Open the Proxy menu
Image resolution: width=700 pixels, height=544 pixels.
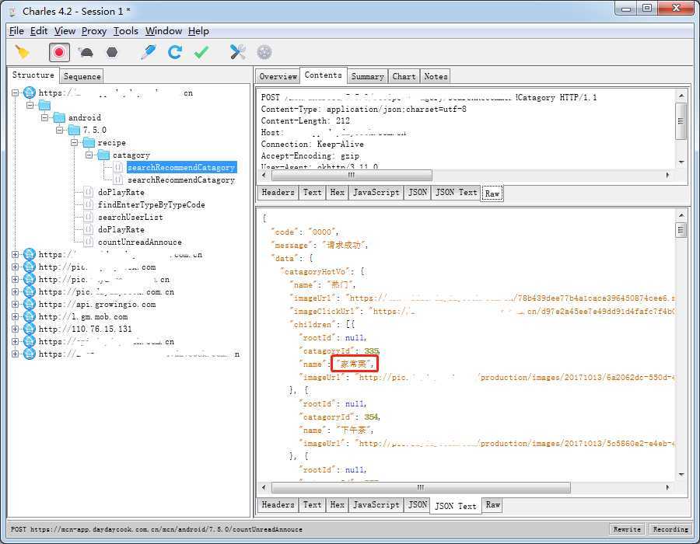[94, 31]
